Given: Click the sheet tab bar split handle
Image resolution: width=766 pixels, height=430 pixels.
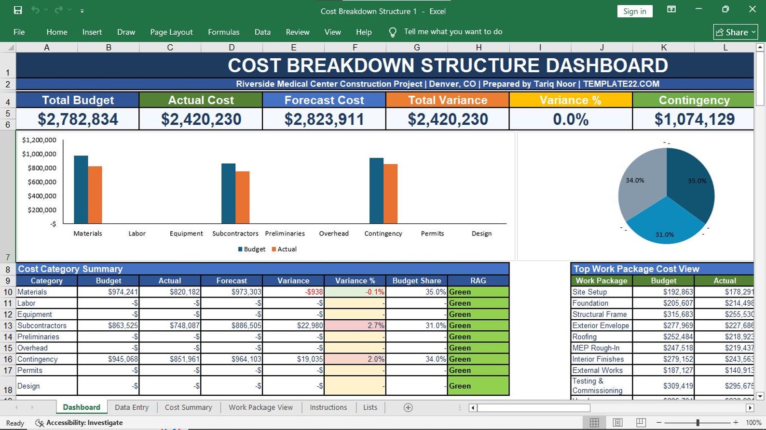Looking at the screenshot, I should pyautogui.click(x=459, y=408).
